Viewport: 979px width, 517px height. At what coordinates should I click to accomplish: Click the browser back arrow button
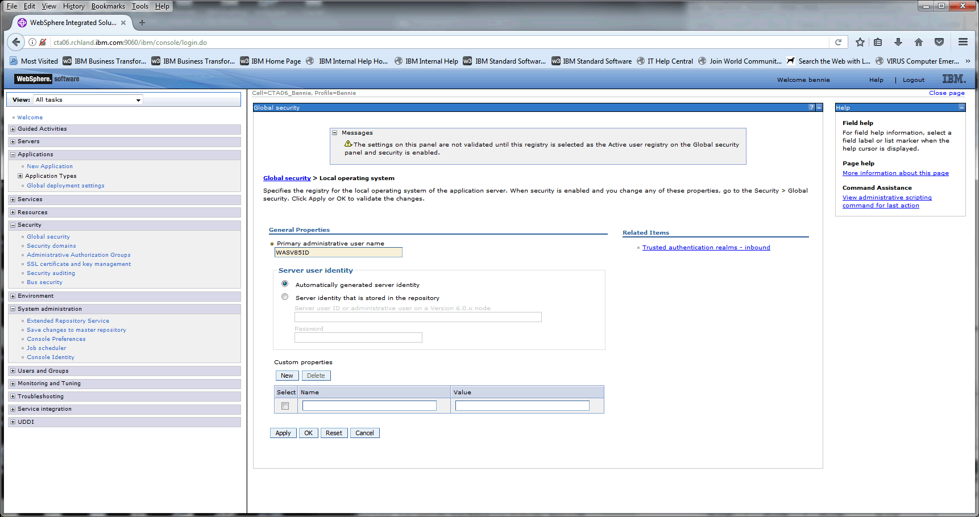pyautogui.click(x=16, y=42)
